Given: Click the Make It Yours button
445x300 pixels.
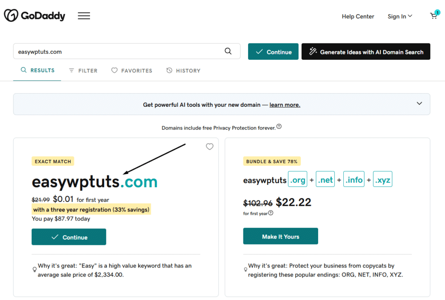Looking at the screenshot, I should coord(280,237).
